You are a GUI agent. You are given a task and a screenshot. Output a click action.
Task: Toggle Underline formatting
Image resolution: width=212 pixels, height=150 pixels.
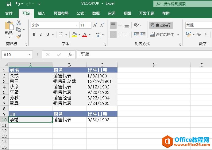(48, 34)
